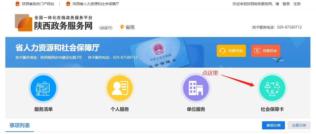Open the 陕西省政府门户网站 link
This screenshot has height=134, width=316.
[x=38, y=4]
